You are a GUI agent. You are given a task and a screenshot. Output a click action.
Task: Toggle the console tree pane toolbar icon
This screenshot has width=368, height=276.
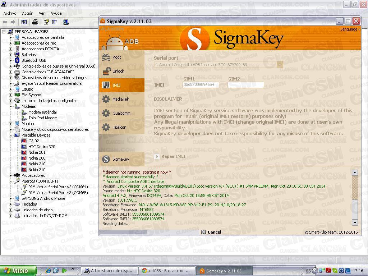coord(24,22)
